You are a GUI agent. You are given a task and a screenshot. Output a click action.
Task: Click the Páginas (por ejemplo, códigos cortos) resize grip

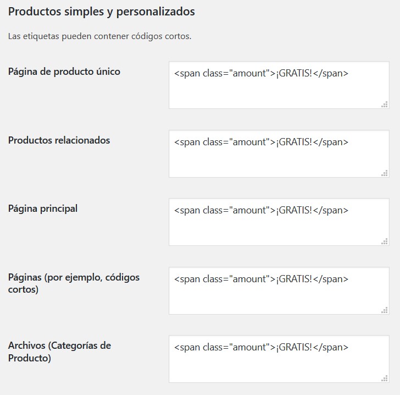point(385,310)
